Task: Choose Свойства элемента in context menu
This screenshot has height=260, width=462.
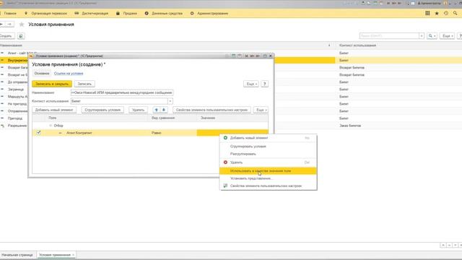Action: point(268,186)
